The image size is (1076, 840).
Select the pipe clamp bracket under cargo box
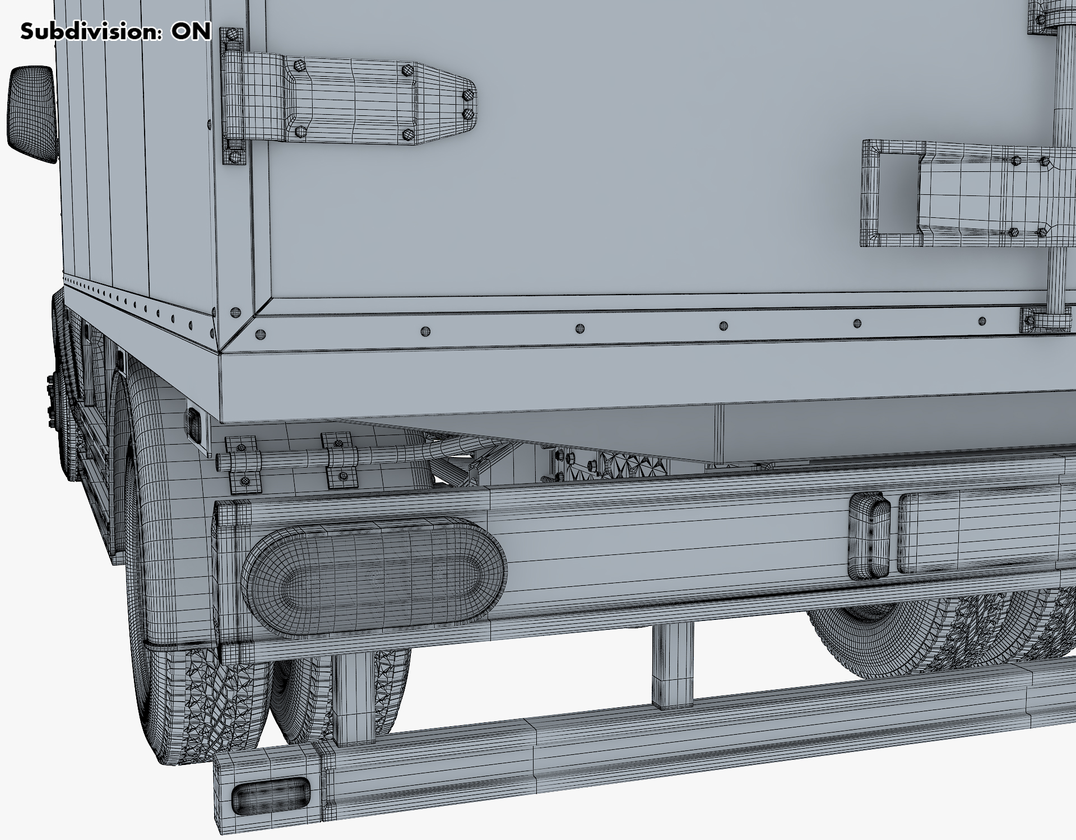(243, 461)
